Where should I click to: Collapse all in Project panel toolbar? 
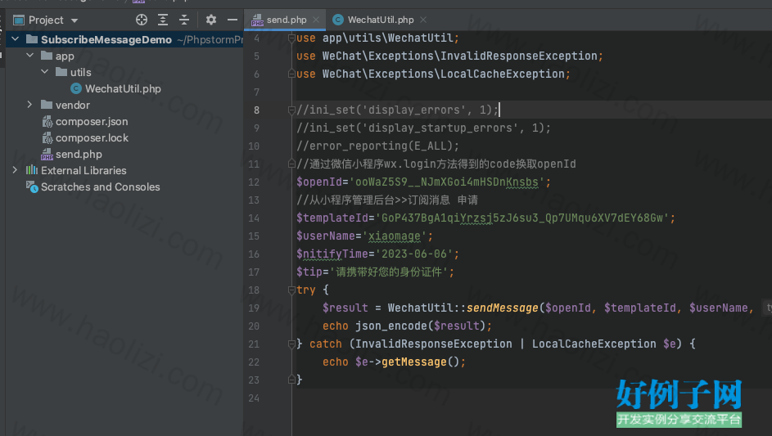(183, 20)
